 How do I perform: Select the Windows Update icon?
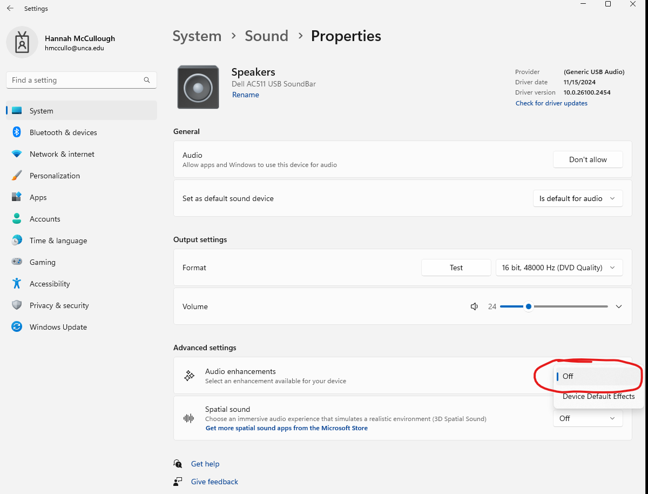pyautogui.click(x=17, y=326)
